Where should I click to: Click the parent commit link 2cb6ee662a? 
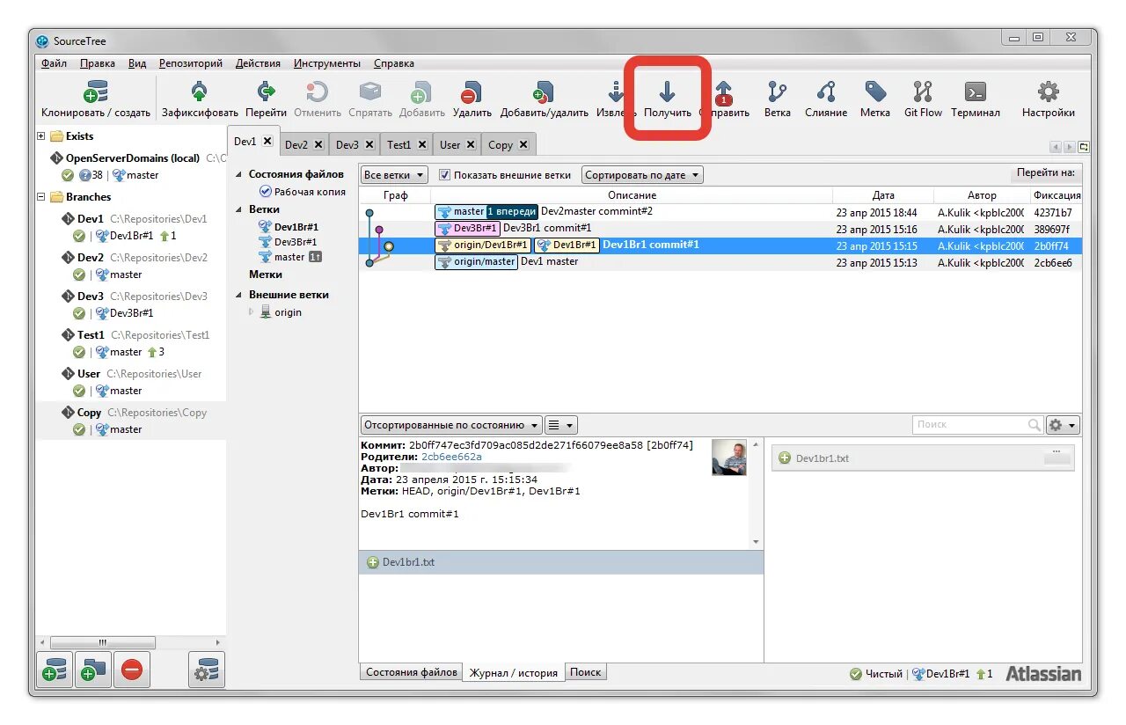pyautogui.click(x=451, y=457)
